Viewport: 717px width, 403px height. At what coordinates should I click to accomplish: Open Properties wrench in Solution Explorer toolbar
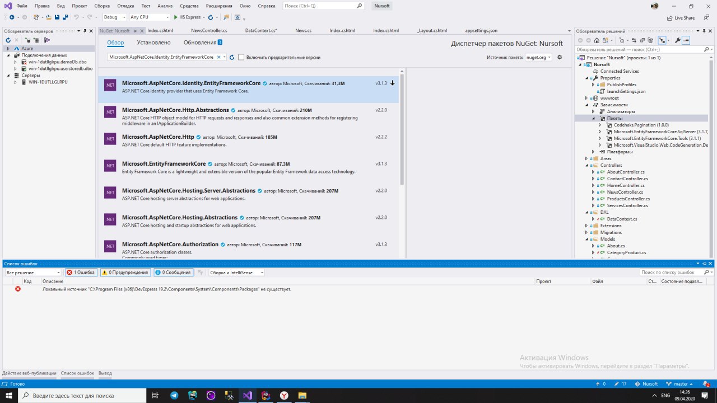pos(678,40)
